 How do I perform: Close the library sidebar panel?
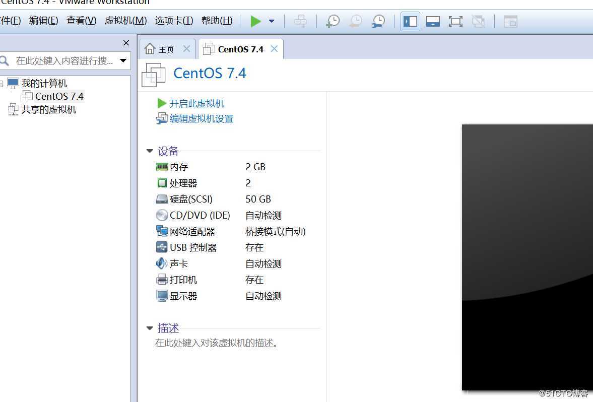[x=126, y=43]
